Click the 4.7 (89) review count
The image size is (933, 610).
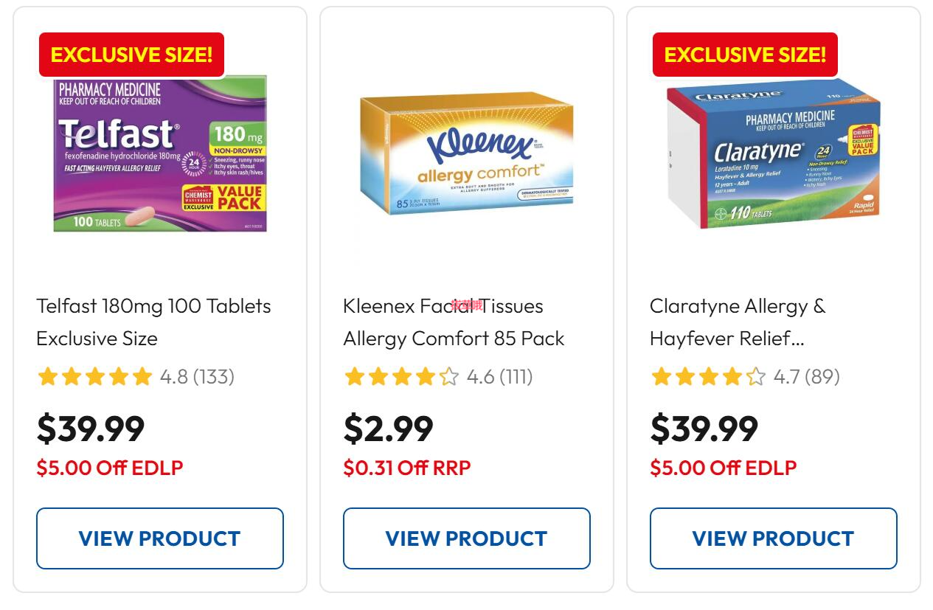[x=807, y=377]
